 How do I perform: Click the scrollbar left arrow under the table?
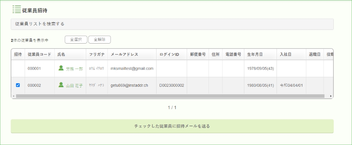tap(14, 96)
